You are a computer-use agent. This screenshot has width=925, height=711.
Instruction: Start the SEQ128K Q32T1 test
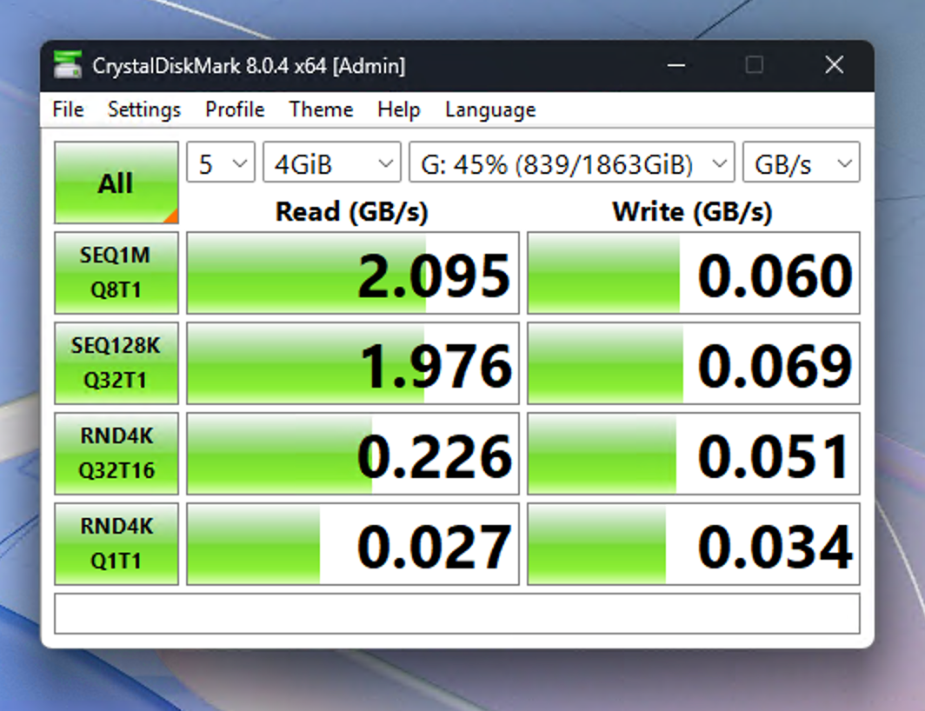116,362
